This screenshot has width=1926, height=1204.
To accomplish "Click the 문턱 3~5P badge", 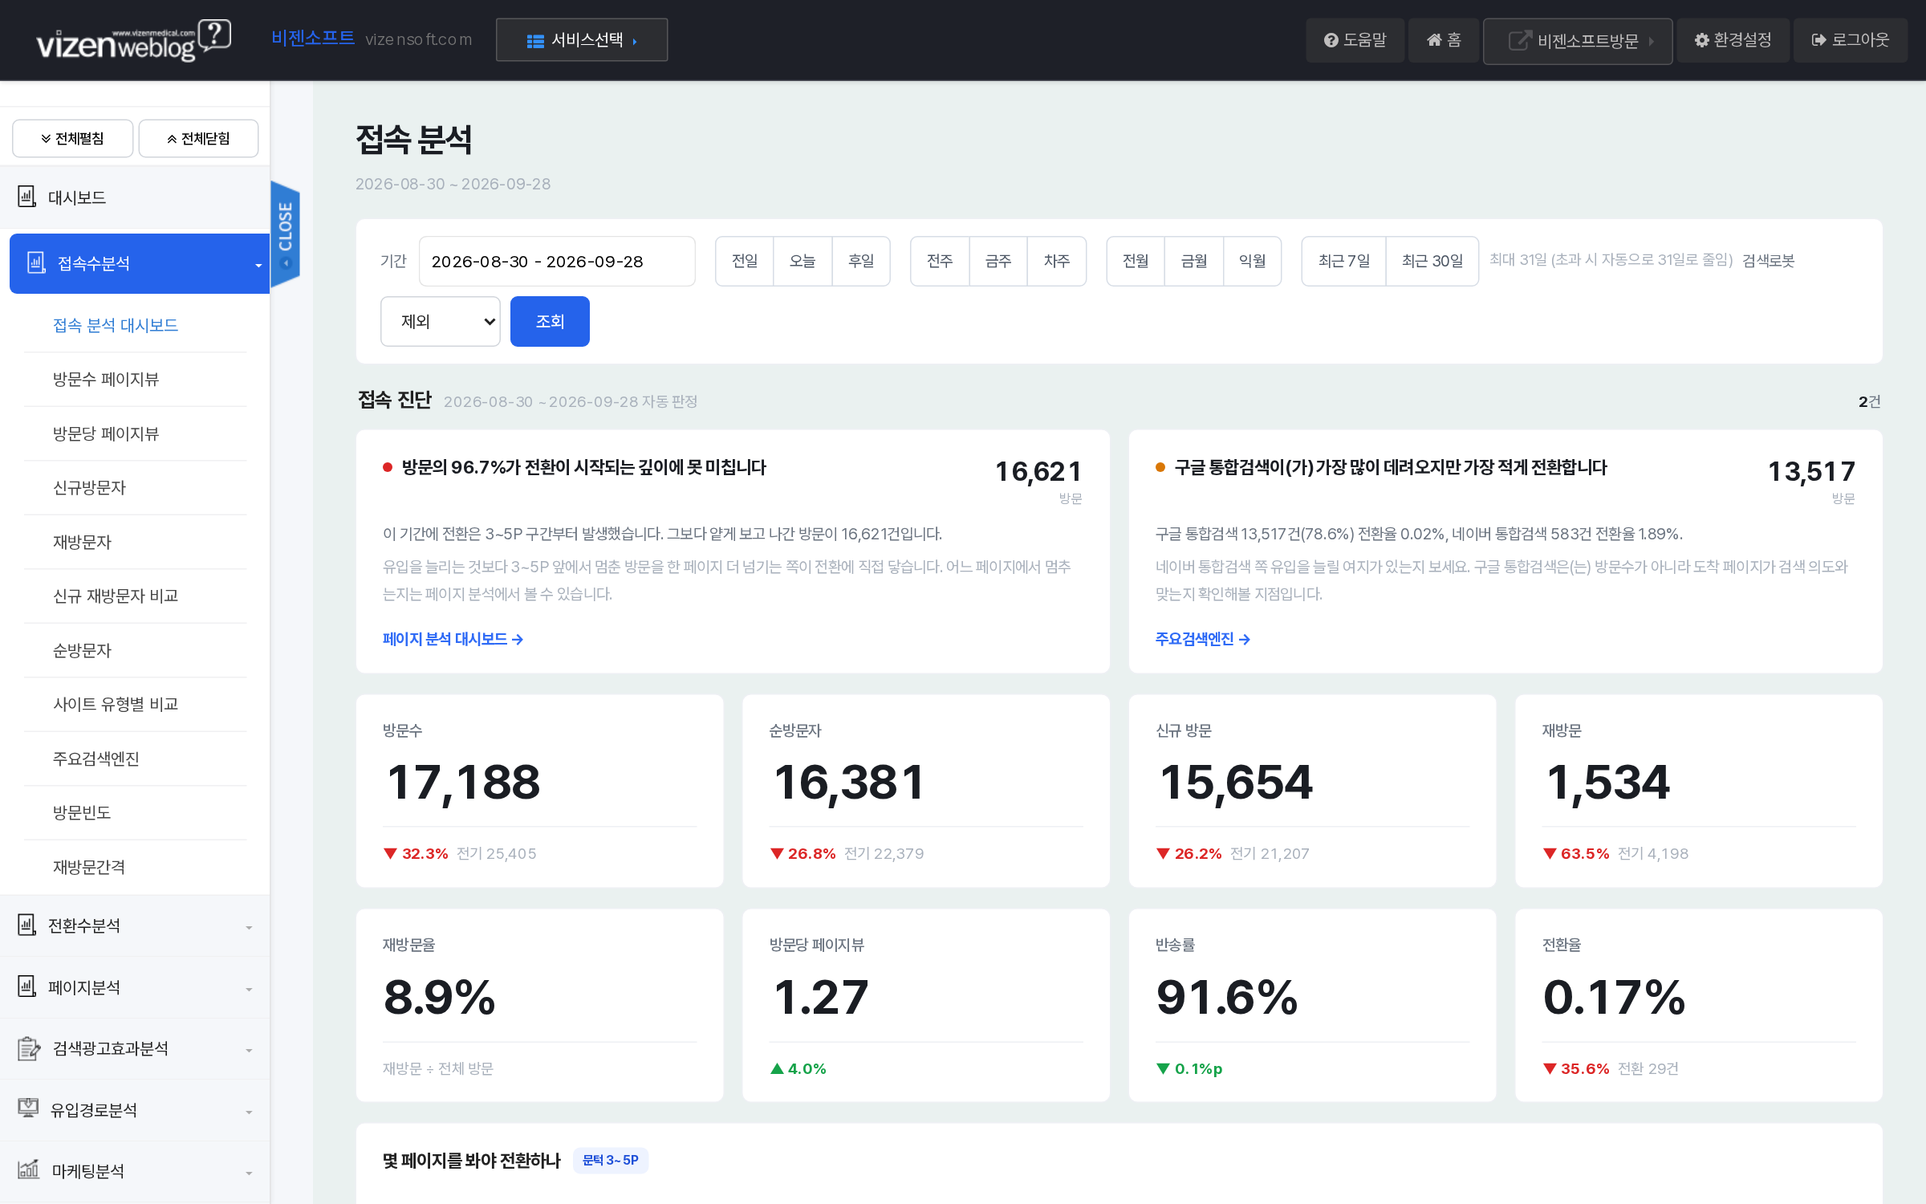I will [x=611, y=1161].
